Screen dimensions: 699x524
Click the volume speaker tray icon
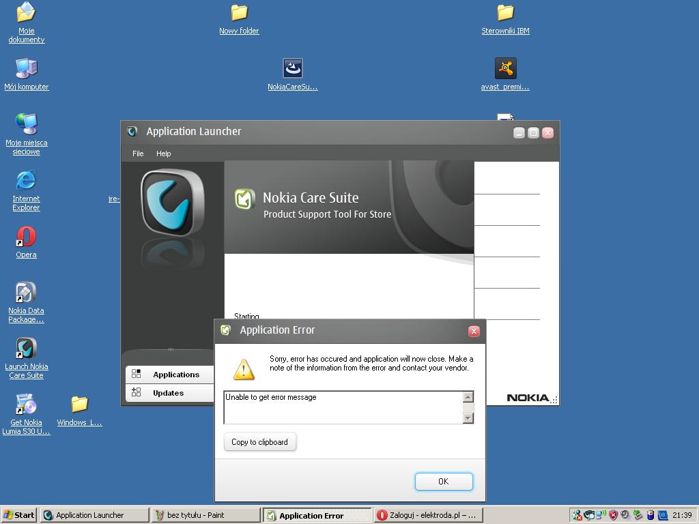pos(625,514)
